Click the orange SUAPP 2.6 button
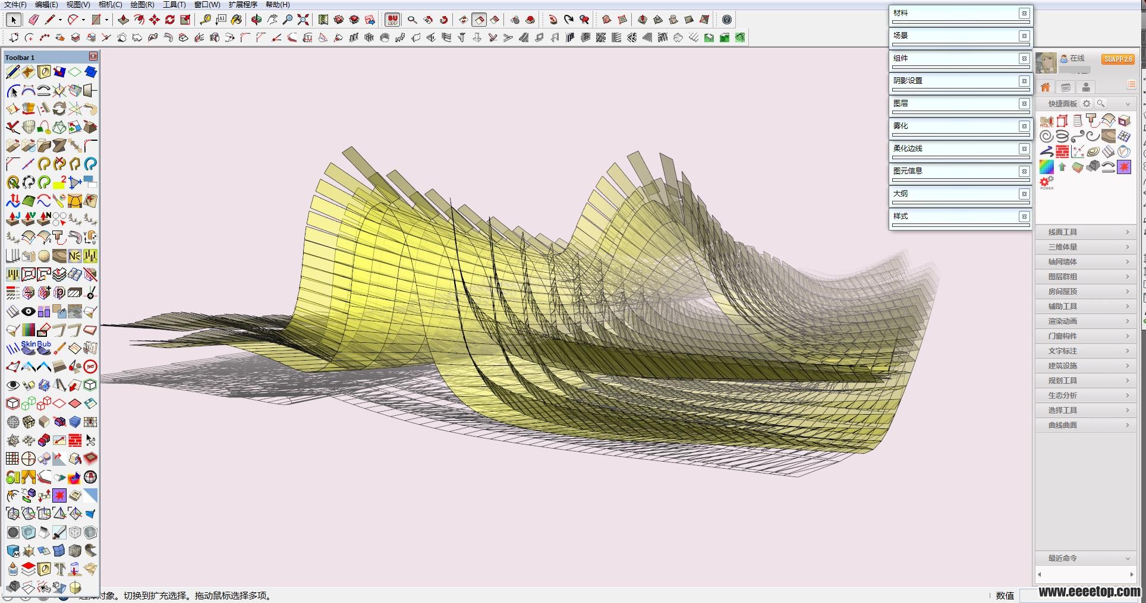The image size is (1146, 603). click(x=1117, y=59)
